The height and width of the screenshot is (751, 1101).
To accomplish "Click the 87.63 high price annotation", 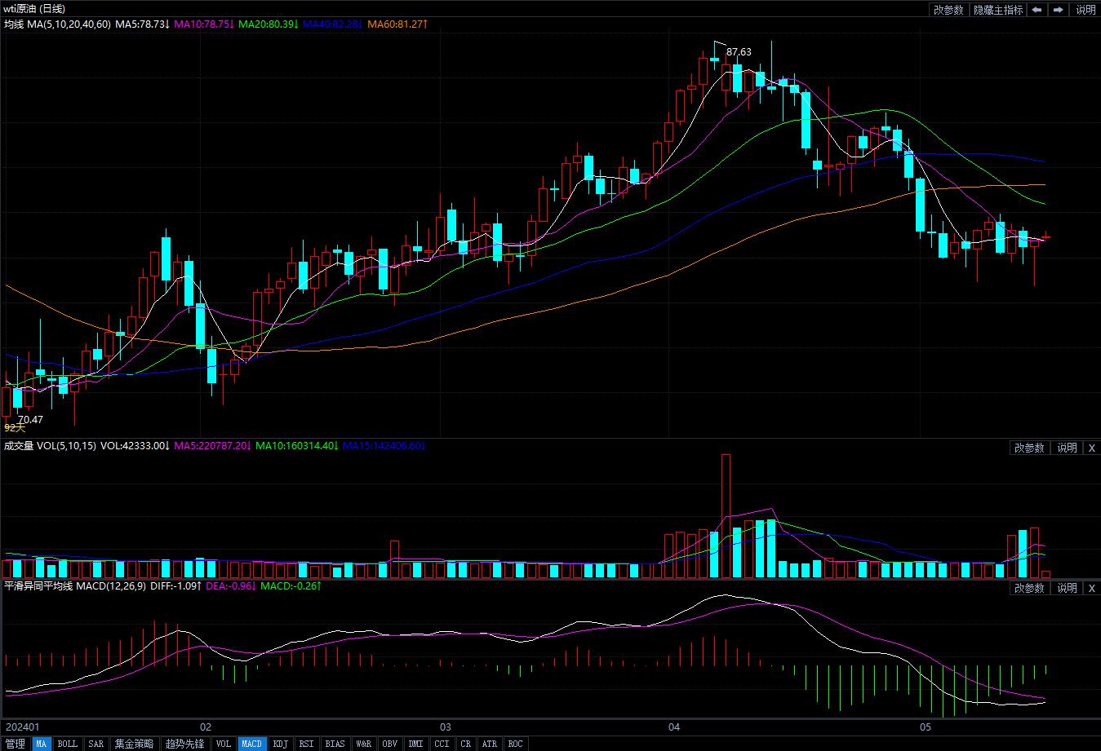I will pos(739,52).
